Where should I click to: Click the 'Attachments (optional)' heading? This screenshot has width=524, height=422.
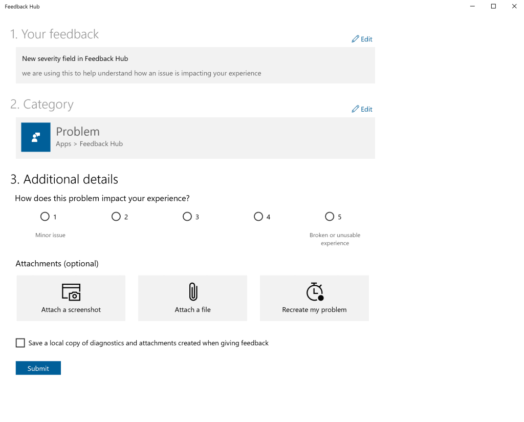tap(57, 264)
